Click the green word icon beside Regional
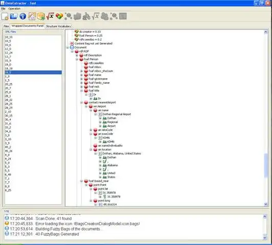 click(x=105, y=122)
